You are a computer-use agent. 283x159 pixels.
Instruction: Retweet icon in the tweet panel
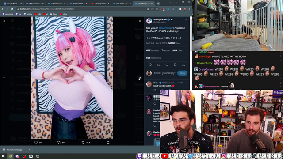pyautogui.click(x=159, y=65)
